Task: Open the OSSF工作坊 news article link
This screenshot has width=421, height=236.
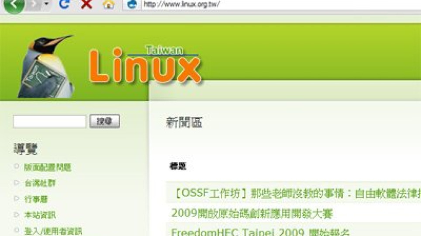Action: coord(297,193)
